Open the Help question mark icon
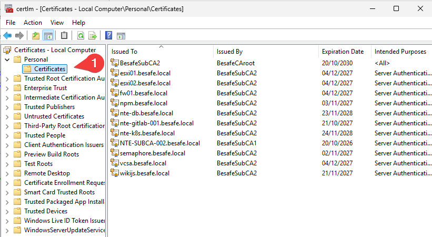Viewport: 432px width, 237px height. (109, 35)
